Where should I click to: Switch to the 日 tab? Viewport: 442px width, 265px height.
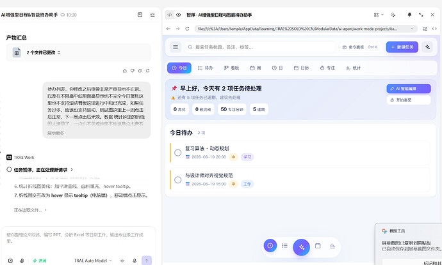277,68
